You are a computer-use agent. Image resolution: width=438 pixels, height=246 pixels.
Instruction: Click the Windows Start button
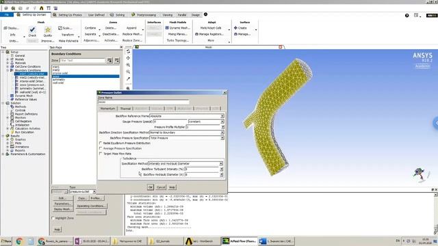pos(6,241)
